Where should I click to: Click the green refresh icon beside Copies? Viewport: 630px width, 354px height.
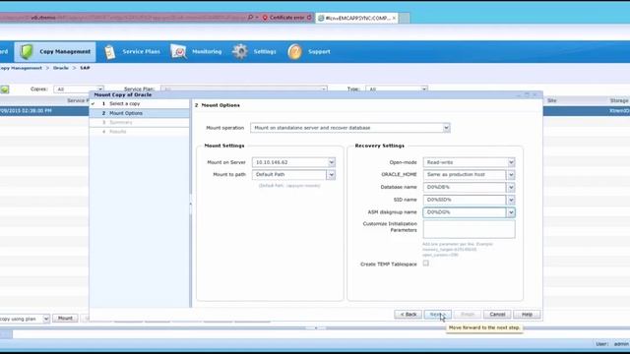point(5,89)
